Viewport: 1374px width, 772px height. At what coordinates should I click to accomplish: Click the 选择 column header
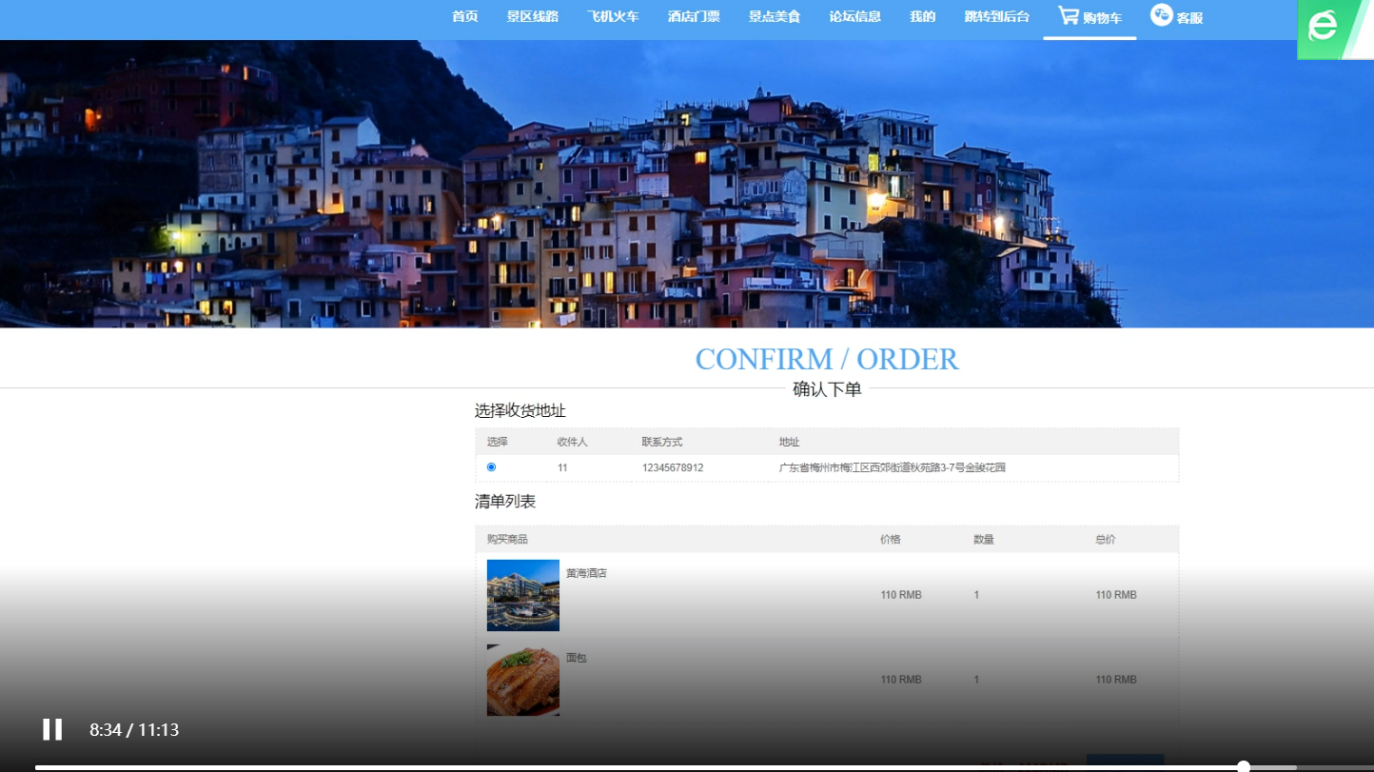498,442
